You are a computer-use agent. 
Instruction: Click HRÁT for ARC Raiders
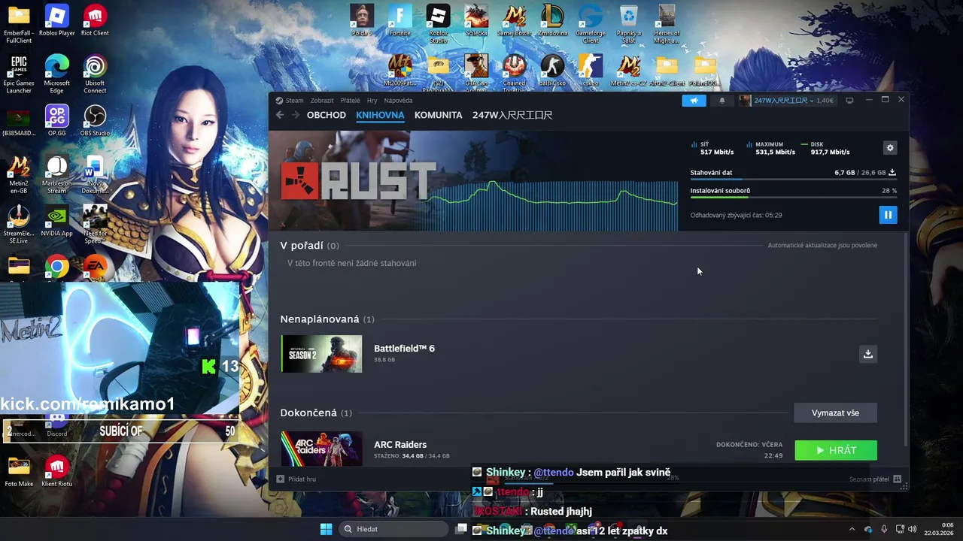coord(836,450)
